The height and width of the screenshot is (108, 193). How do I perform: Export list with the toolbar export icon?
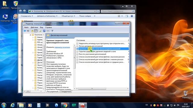tap(40, 31)
